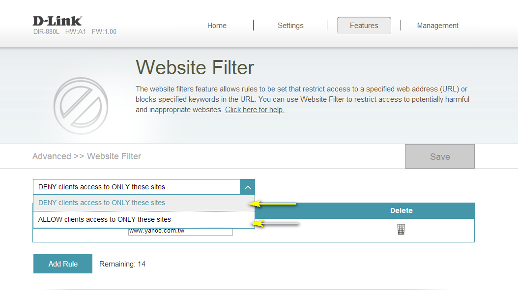Open the Home menu item

217,25
